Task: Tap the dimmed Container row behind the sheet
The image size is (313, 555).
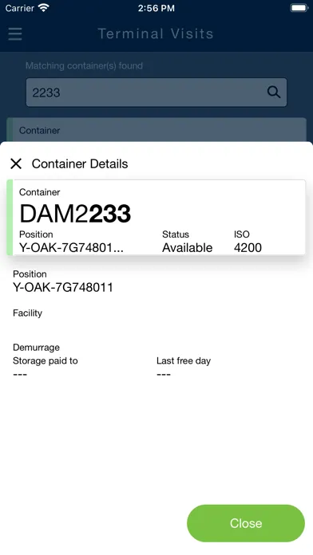Action: coord(156,130)
